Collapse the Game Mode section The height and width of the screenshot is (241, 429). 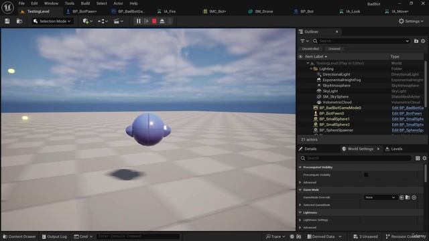pyautogui.click(x=300, y=190)
